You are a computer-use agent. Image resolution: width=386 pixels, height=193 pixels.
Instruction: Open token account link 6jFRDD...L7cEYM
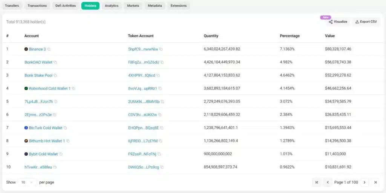(x=143, y=141)
